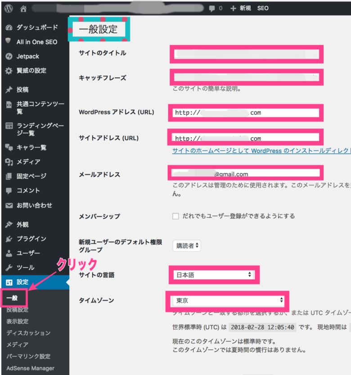Open dashboard gauge icon
Screen dimensions: 351x375
click(x=9, y=27)
